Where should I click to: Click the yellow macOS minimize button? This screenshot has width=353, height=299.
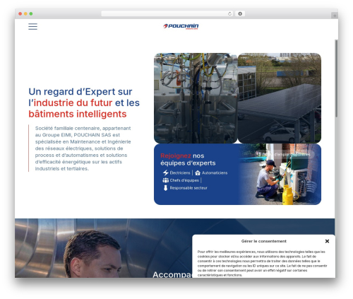click(25, 13)
